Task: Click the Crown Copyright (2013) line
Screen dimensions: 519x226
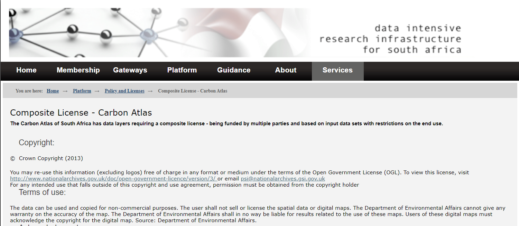Action: (x=51, y=158)
